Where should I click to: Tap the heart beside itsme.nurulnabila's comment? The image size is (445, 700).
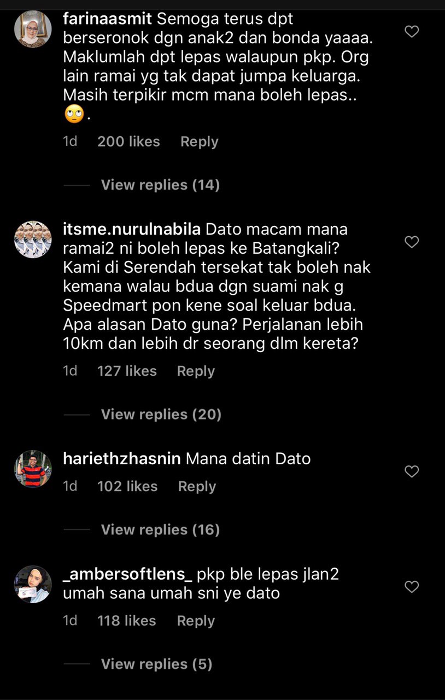[412, 242]
